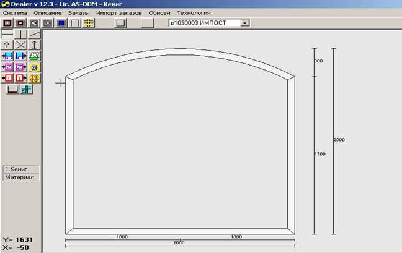Open the Система menu
The image size is (402, 253).
point(15,13)
